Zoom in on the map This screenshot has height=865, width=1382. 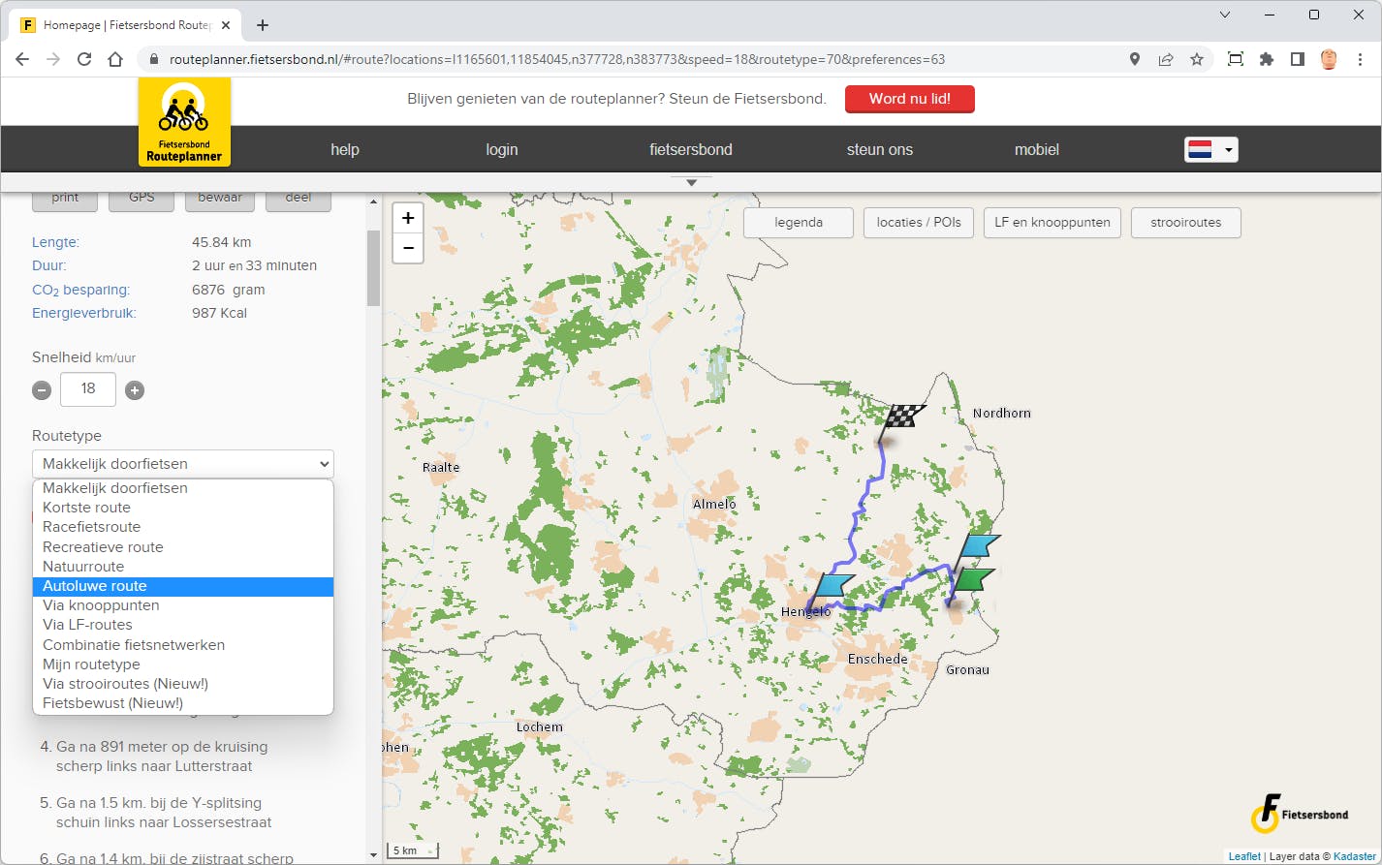408,218
